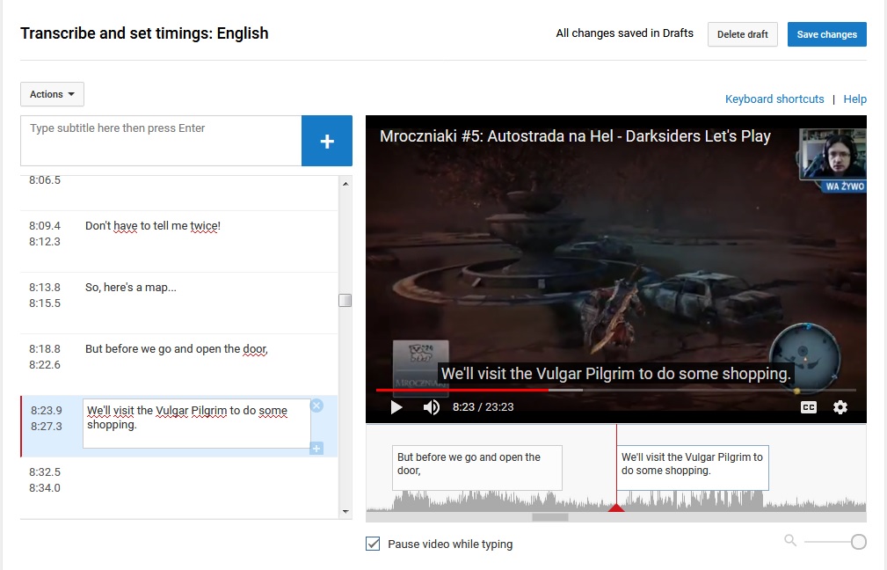
Task: Click the start time 8:09.4
Action: [45, 226]
